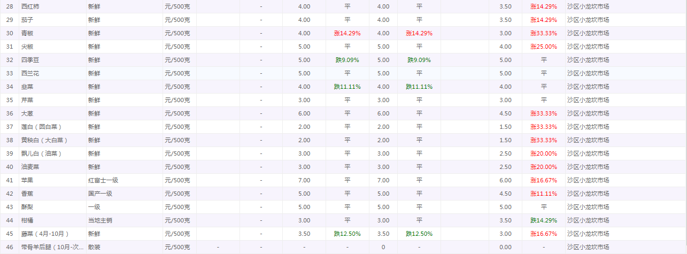Screen dimensions: 687x254
Task: Select the 尖椒 row's 涨25.00% value
Action: coord(543,47)
